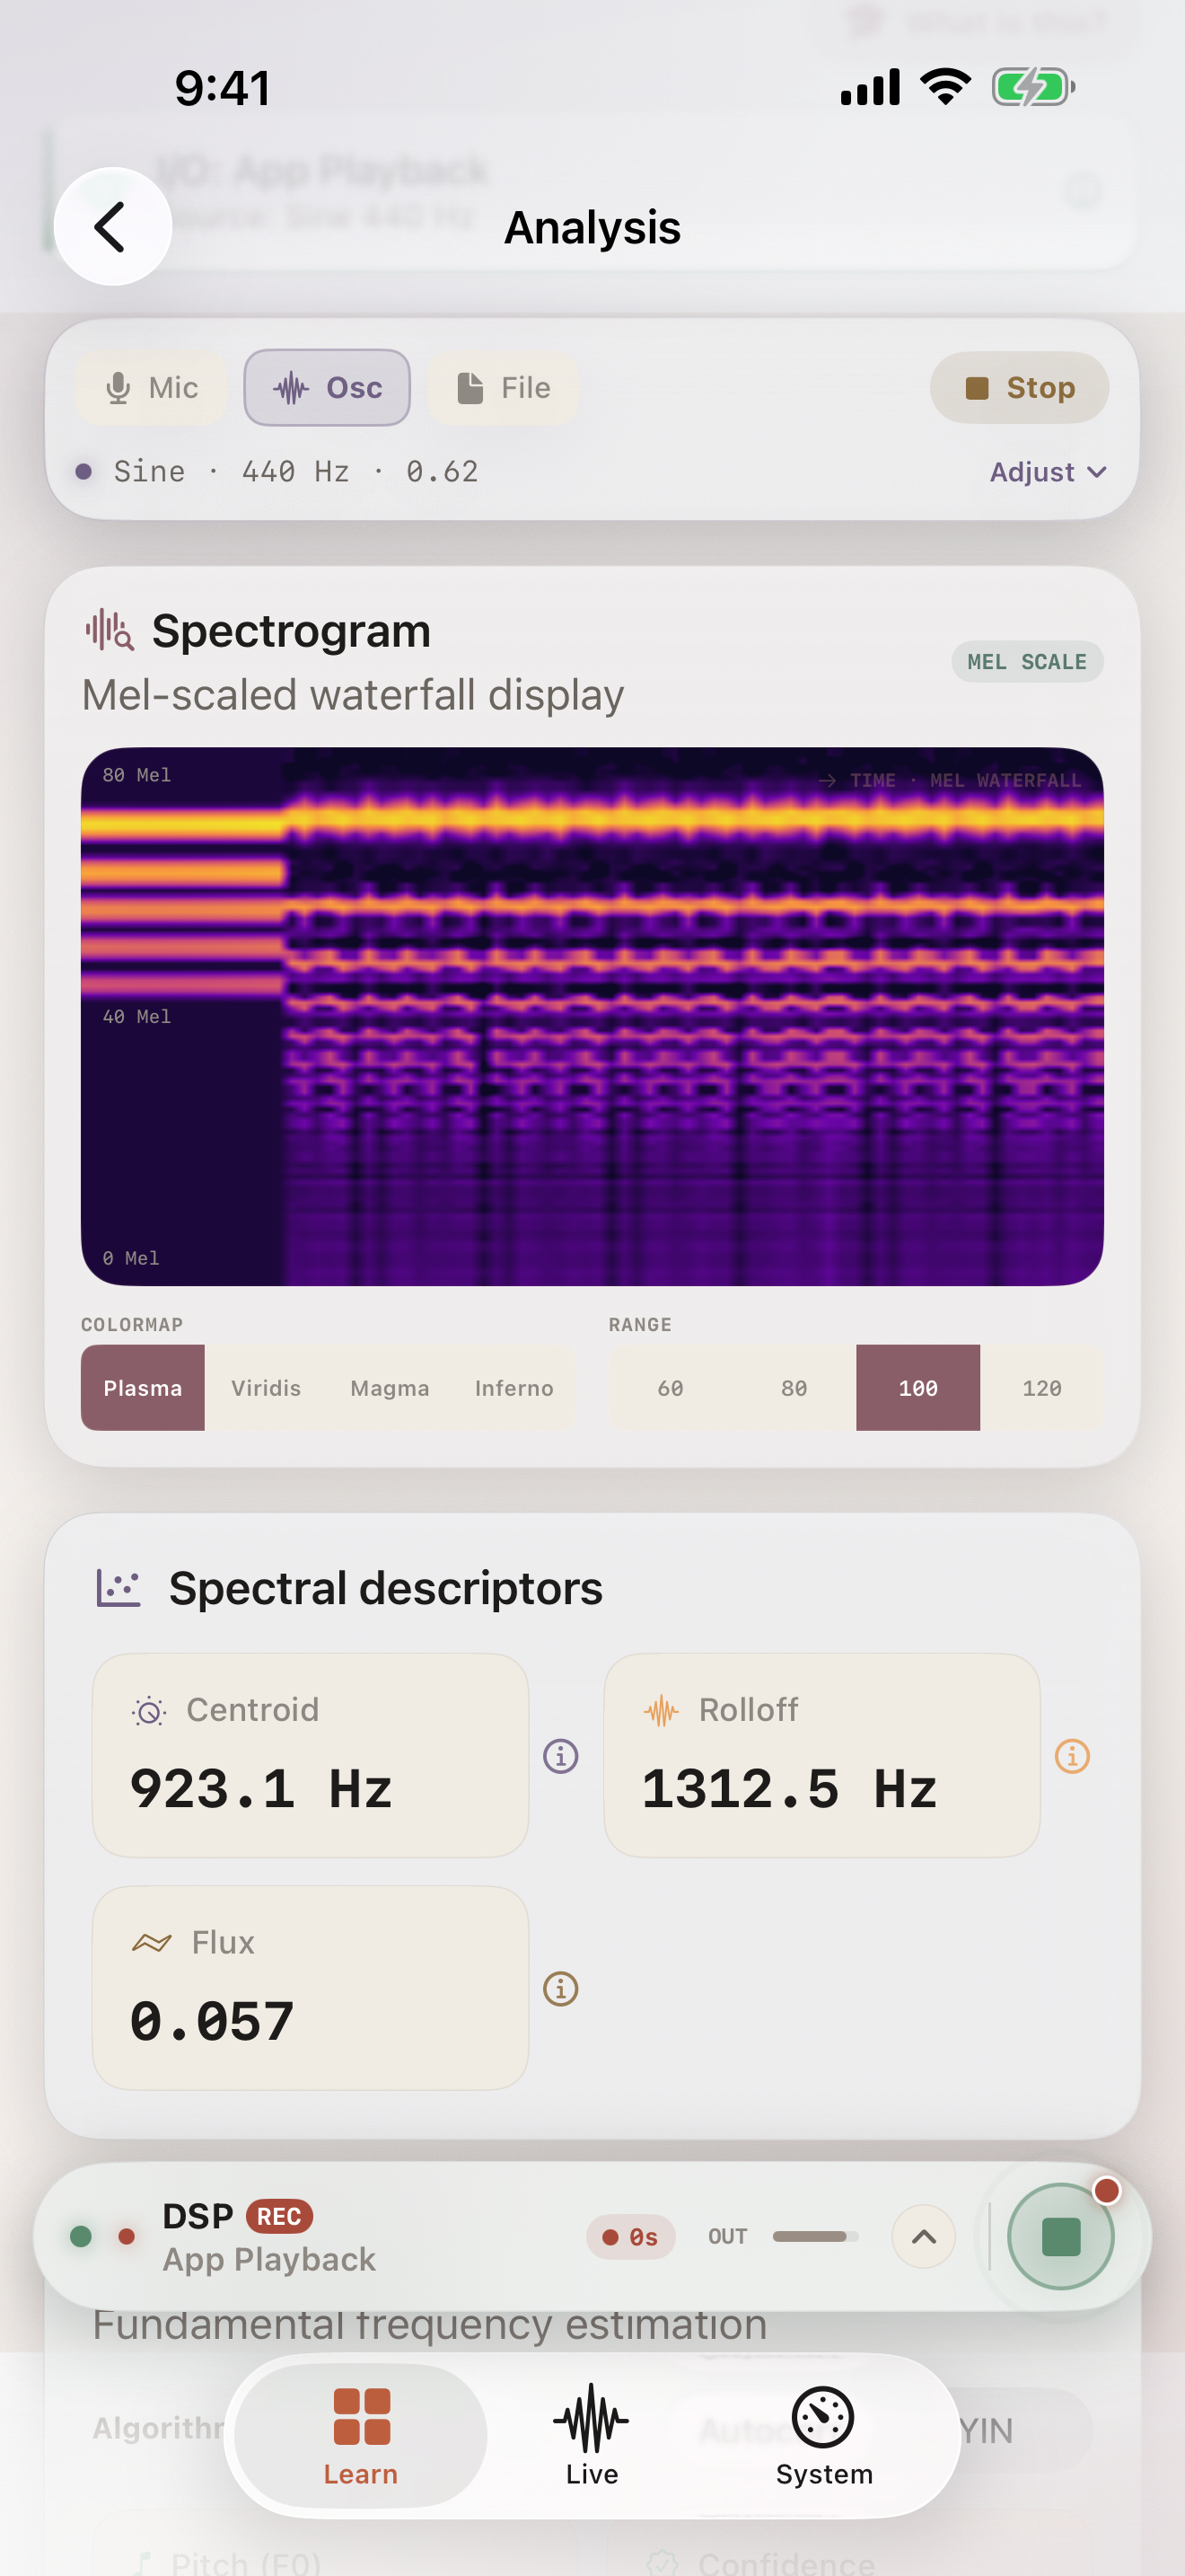Open the Centroid info button
Viewport: 1185px width, 2576px height.
560,1756
